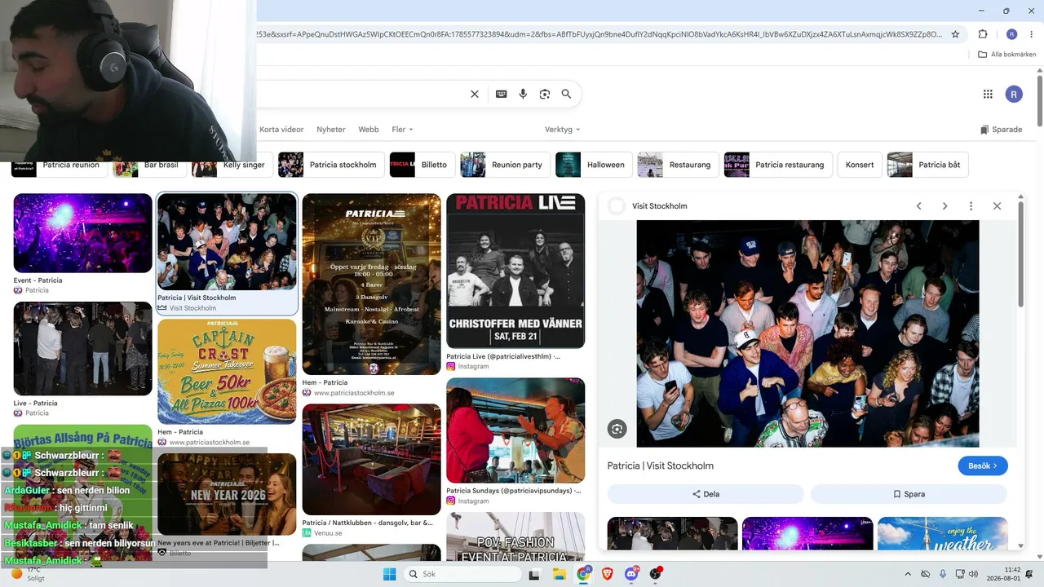Switch to Google Chrome on the taskbar
The height and width of the screenshot is (587, 1044).
click(584, 574)
